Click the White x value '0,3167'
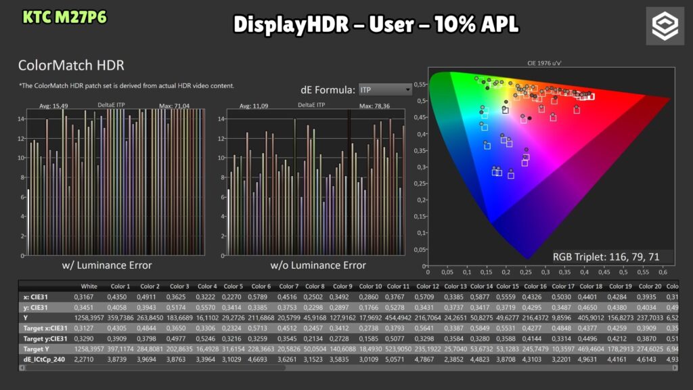693x390 pixels. [83, 297]
